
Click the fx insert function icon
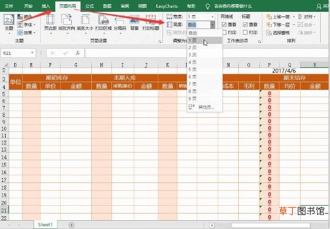click(78, 53)
